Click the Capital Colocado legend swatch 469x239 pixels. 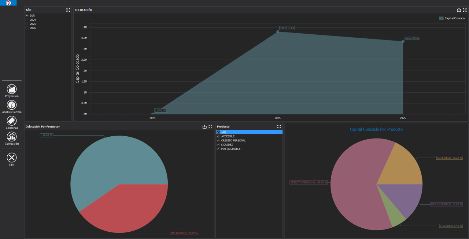pyautogui.click(x=441, y=18)
